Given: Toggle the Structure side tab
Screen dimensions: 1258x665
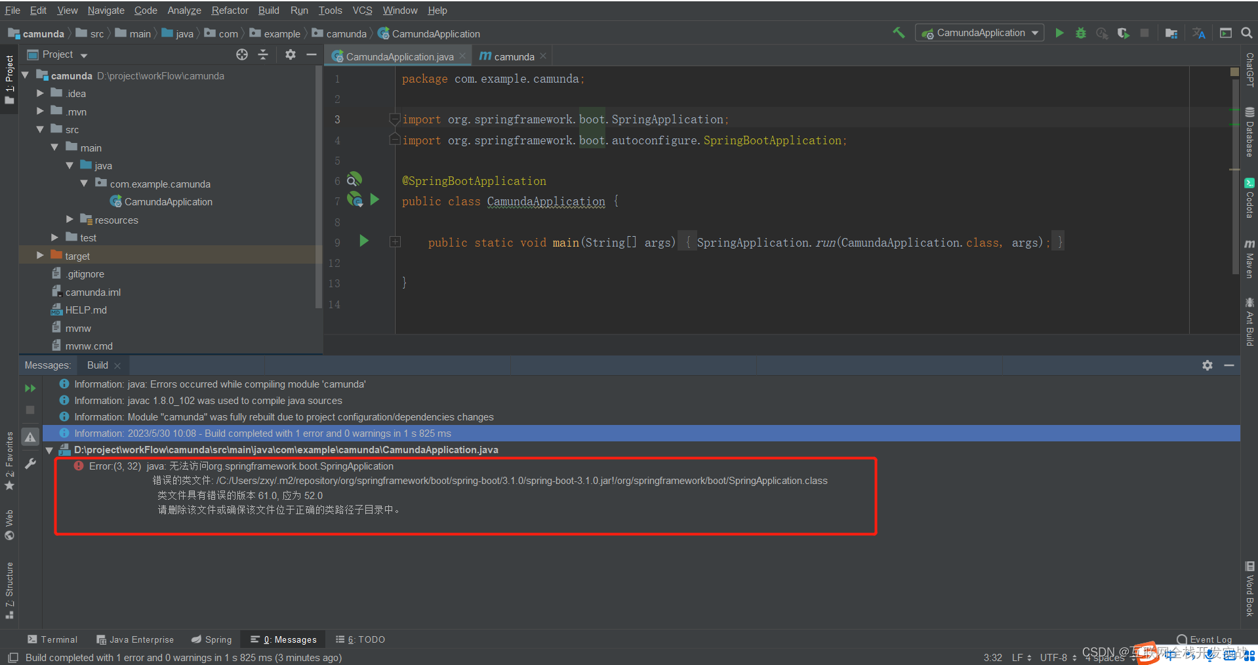Looking at the screenshot, I should [9, 590].
